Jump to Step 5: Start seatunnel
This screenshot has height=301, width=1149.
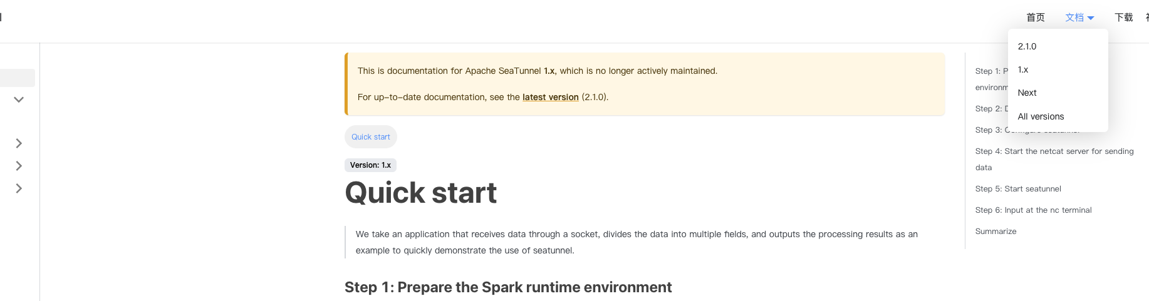coord(1018,189)
